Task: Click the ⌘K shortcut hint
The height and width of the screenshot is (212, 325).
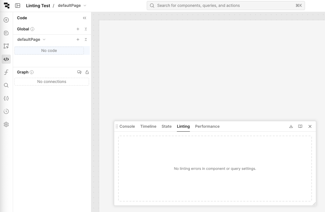Action: (299, 6)
